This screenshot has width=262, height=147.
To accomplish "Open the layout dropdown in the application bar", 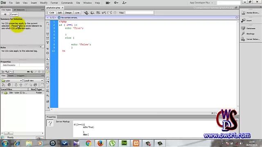I will tap(108, 3).
